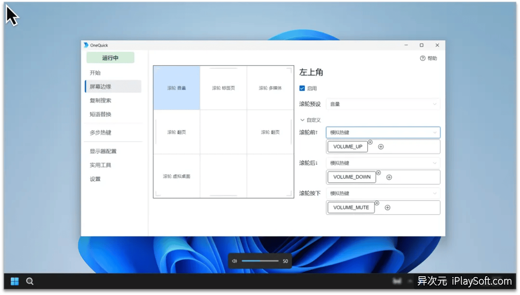Toggle the 运行中 running status button

[x=110, y=57]
